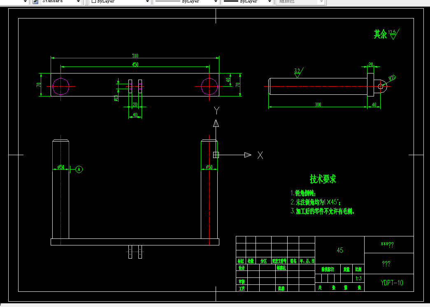
Task: Select the 审核 title block cell
Action: tap(241, 281)
